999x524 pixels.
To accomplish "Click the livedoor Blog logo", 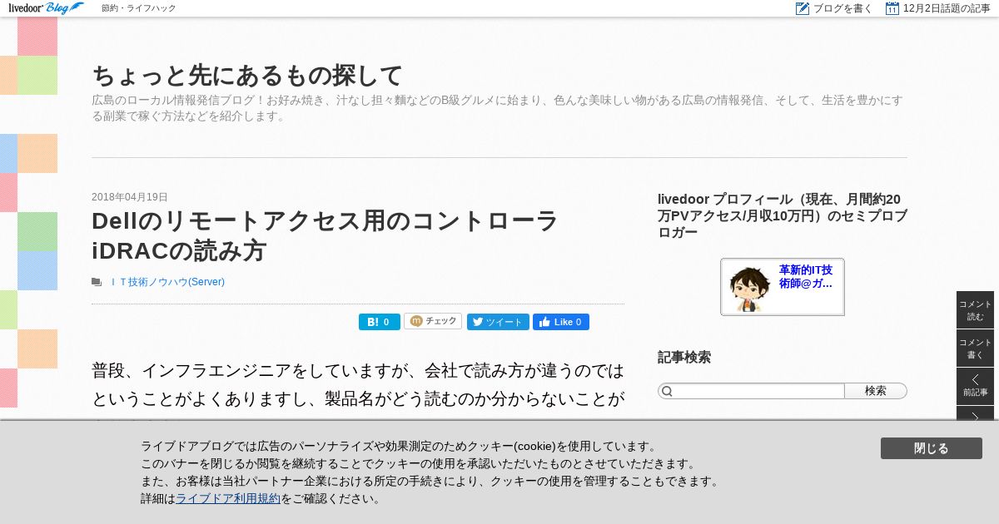I will [47, 8].
